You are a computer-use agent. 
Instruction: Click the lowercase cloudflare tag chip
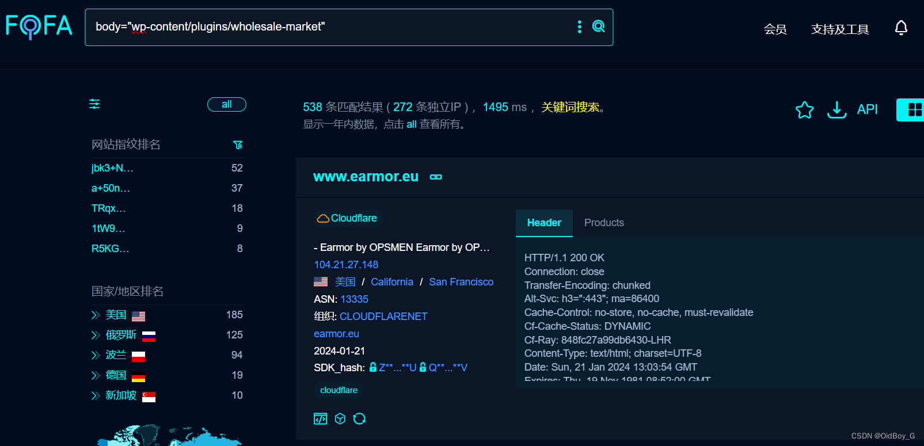pyautogui.click(x=339, y=390)
